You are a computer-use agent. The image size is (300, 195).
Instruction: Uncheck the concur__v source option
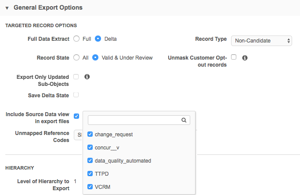90,148
